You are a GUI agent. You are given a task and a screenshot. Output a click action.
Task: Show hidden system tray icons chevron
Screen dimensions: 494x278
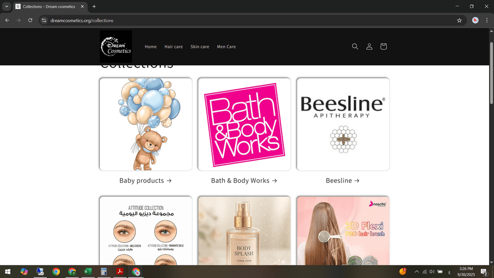coord(416,272)
